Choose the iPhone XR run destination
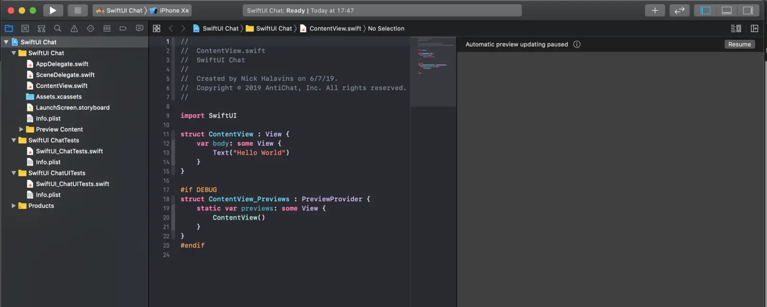Image resolution: width=767 pixels, height=307 pixels. click(170, 10)
